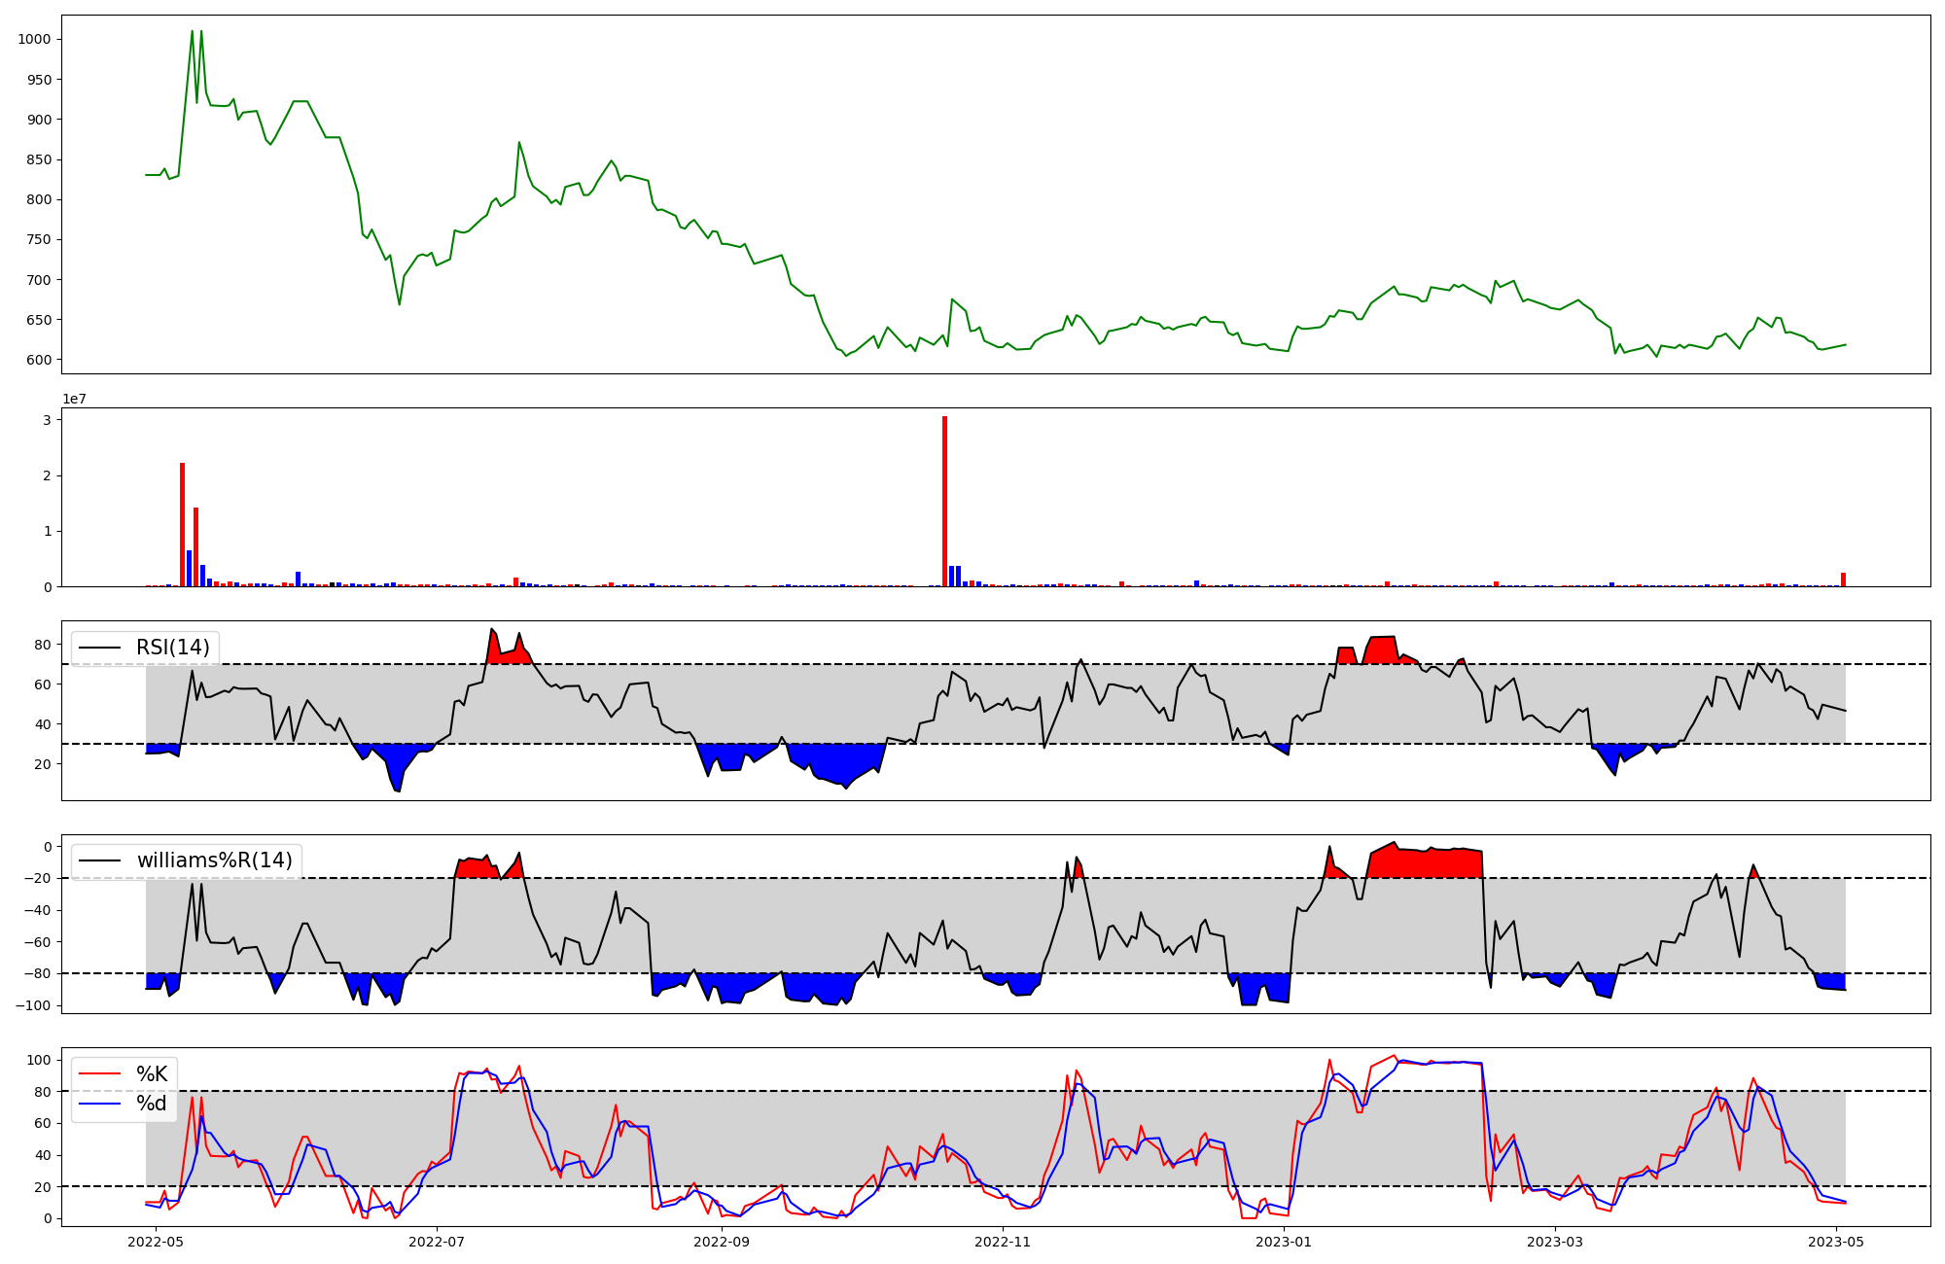Click the 1e7 volume scale label
The width and height of the screenshot is (1945, 1264).
75,399
